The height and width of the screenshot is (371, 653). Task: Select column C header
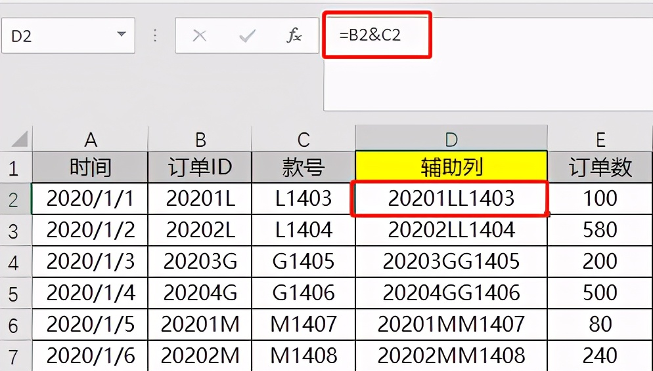click(304, 139)
